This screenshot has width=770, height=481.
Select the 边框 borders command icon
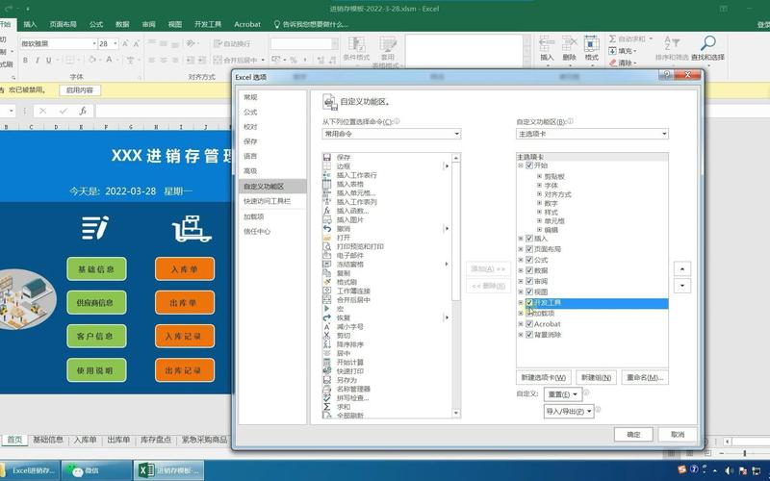click(326, 166)
